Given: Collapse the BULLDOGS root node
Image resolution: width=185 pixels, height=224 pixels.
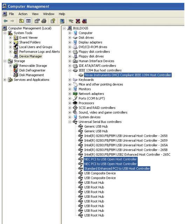Looking at the screenshot, I should coord(64,28).
